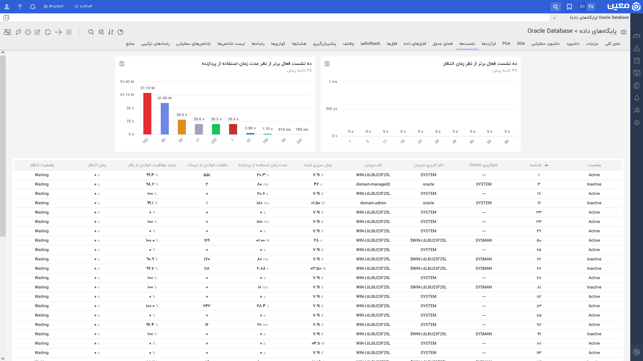
Task: Sort by نام کاربری میزبان header
Action: [428, 165]
